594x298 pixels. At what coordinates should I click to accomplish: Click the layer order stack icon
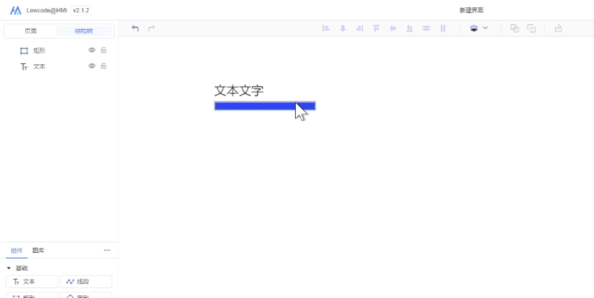coord(474,28)
